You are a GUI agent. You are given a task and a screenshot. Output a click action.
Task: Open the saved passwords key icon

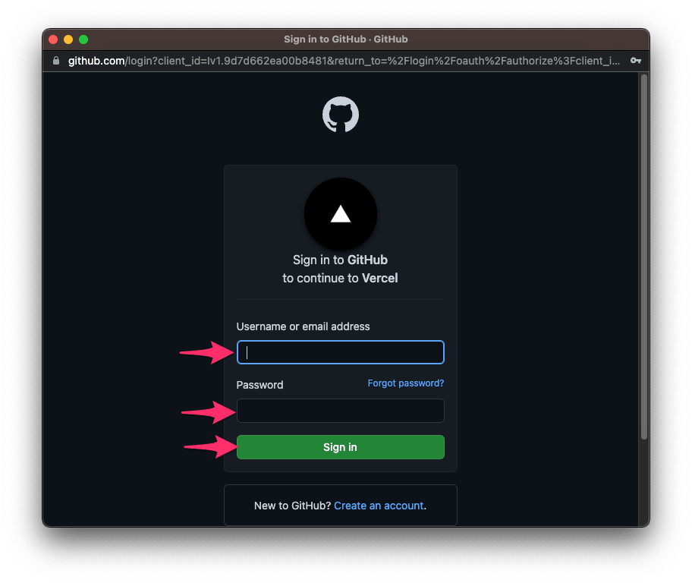(x=636, y=61)
